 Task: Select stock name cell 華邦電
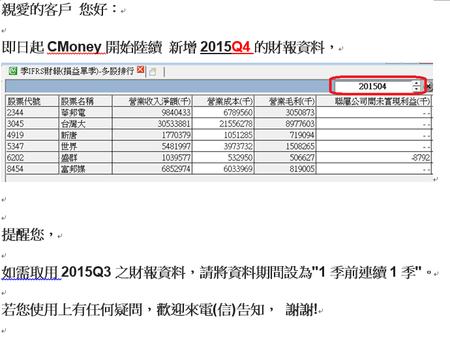(85, 112)
